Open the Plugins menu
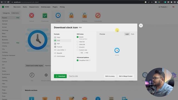The height and width of the screenshot is (100, 178). tap(55, 7)
